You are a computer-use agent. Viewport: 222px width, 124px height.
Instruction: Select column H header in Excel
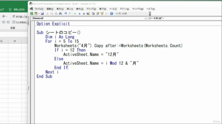tap(15, 41)
